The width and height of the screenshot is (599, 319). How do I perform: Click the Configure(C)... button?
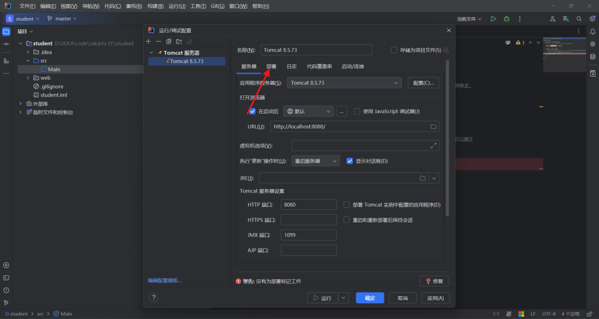424,83
